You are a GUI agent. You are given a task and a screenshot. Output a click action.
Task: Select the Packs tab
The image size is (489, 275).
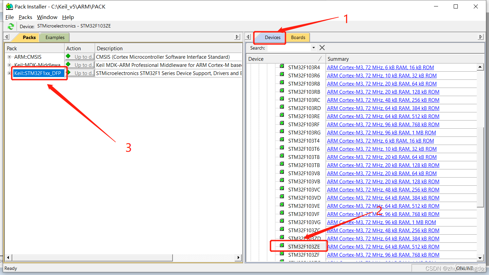[29, 37]
